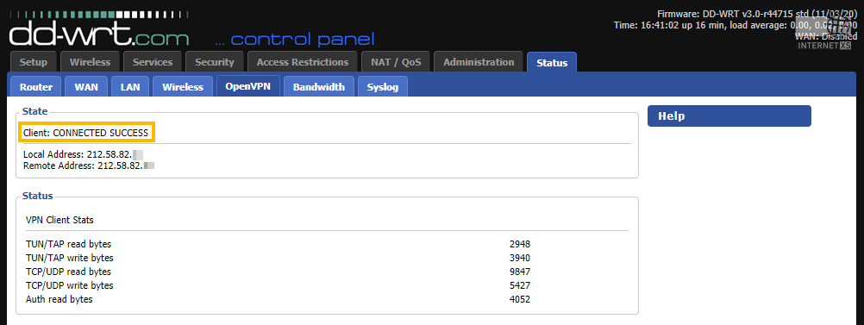Open the Syslog sub-tab
This screenshot has height=325, width=864.
pos(382,86)
